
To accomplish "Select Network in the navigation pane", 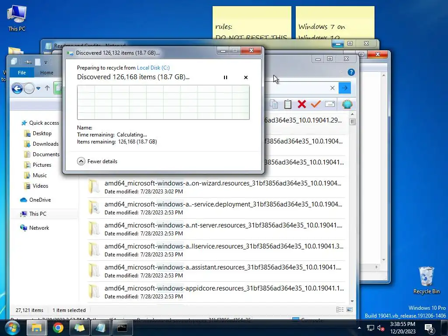I will click(35, 227).
